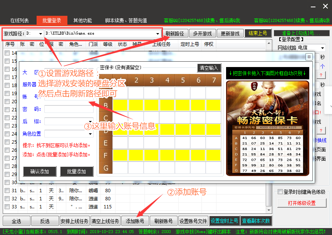Click the account list scroll-up arrow
This screenshot has width=332, height=235.
[x=269, y=44]
